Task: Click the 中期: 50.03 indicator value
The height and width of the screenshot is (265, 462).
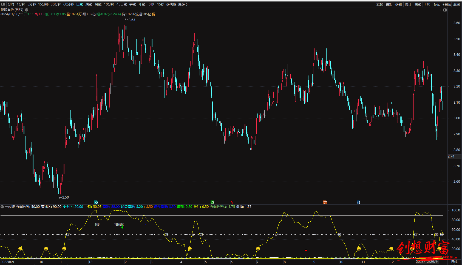Action: click(x=93, y=207)
